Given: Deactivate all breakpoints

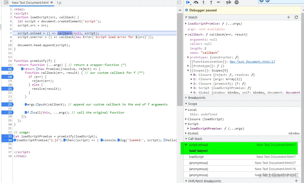Looking at the screenshot, I should coord(229,2).
